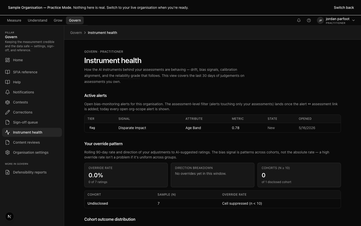The image size is (361, 226).
Task: Click the Disparate Impact alert signal
Action: (x=132, y=128)
